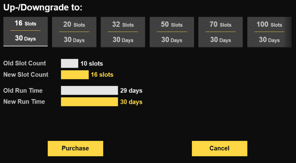Choose the 20 Slots plan
This screenshot has width=296, height=163.
[x=74, y=32]
